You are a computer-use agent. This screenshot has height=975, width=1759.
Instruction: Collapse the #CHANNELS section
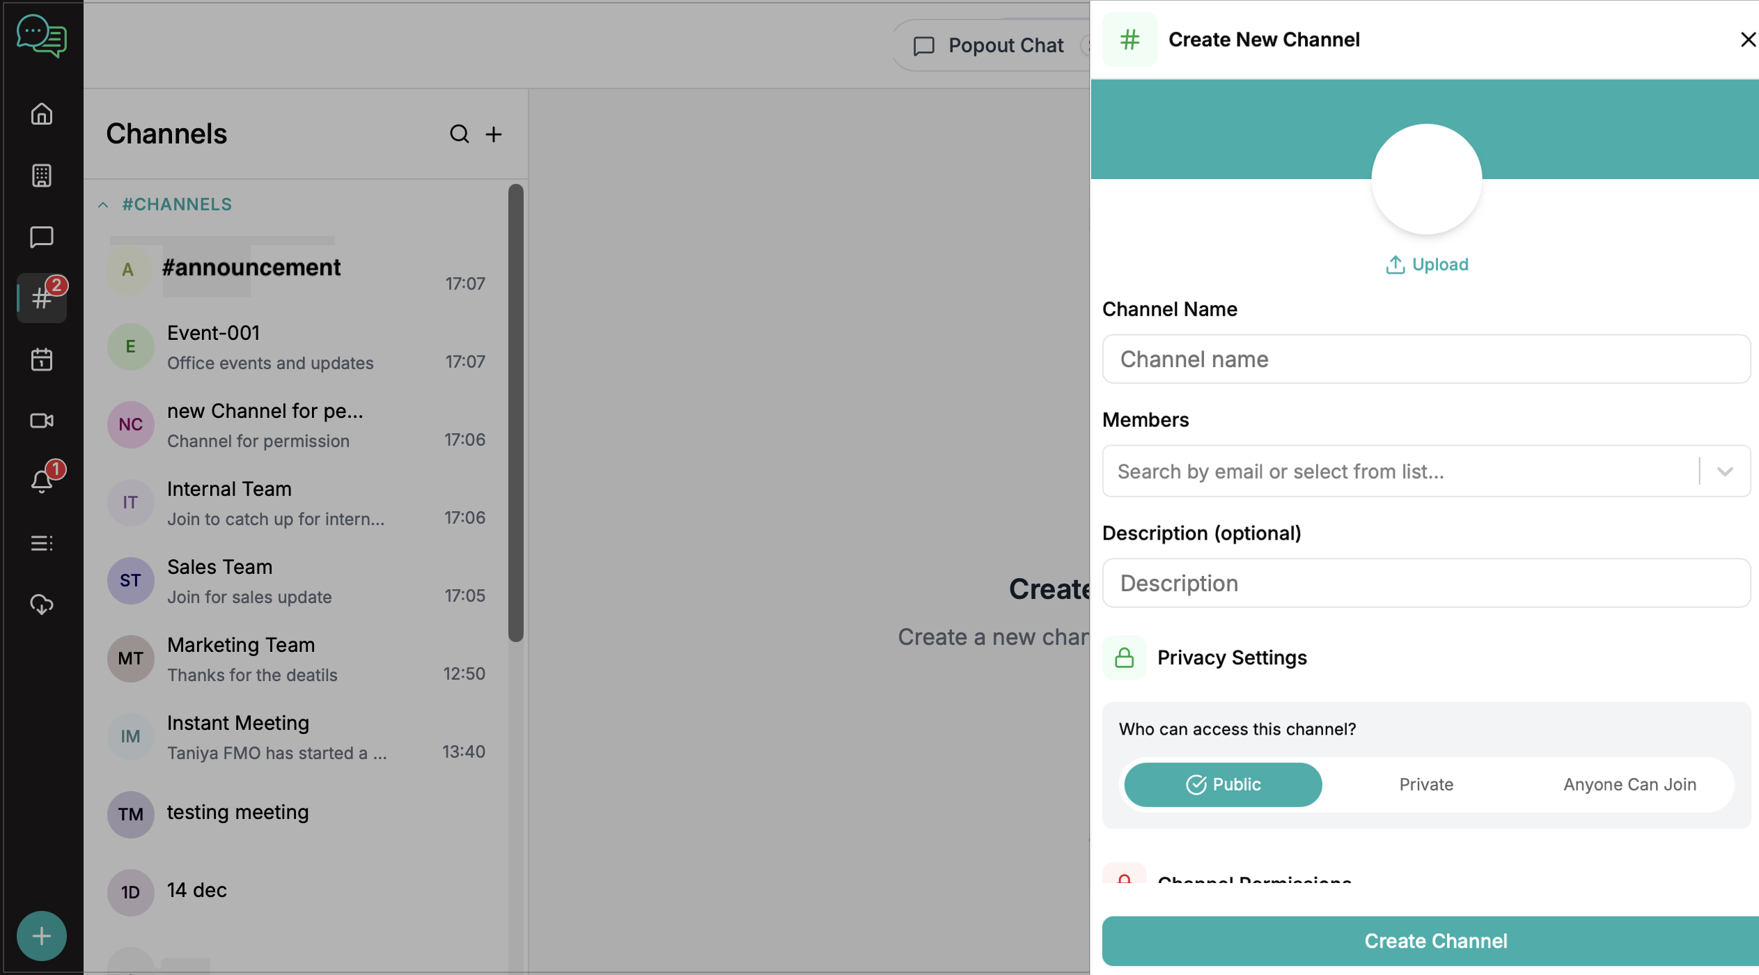pyautogui.click(x=103, y=205)
